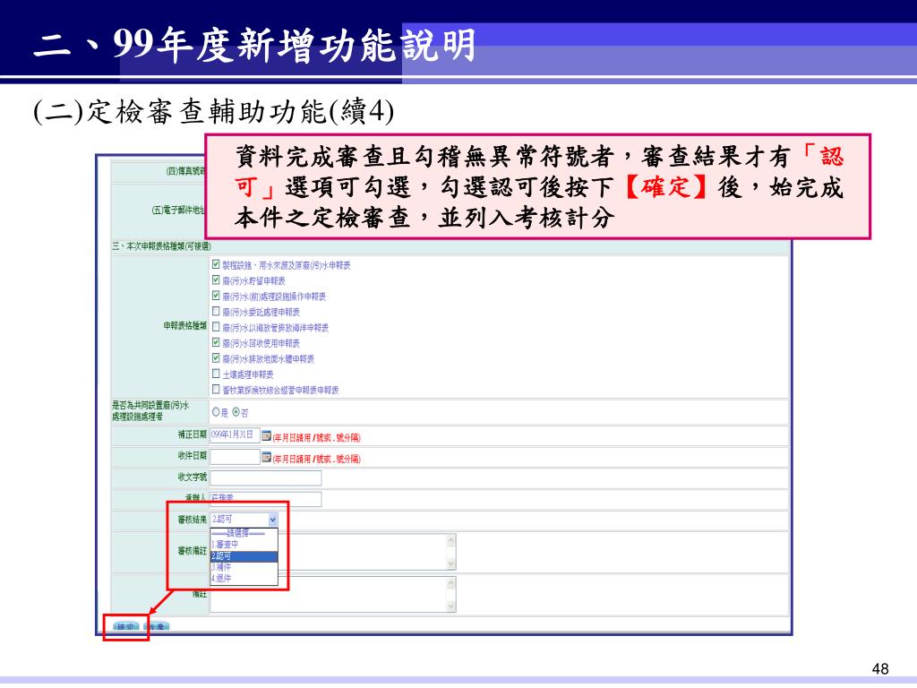Choose 4.退件 in 審核結果 list
Screen dimensions: 917x688
(x=244, y=578)
